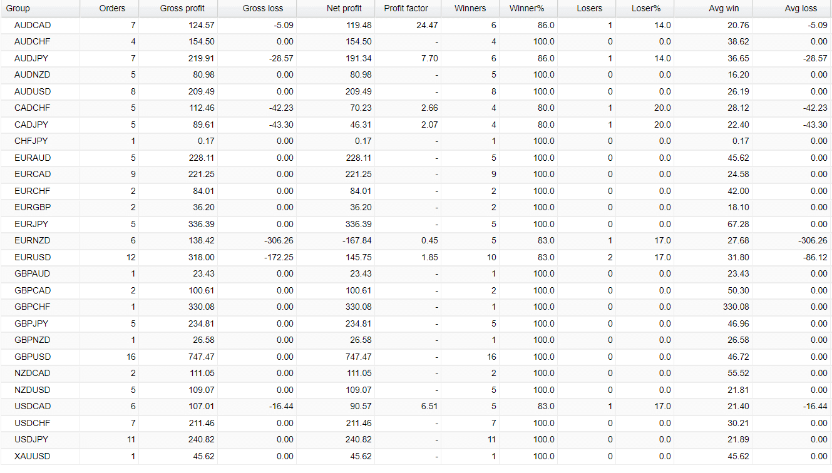Select the AUDCAD group row
The image size is (832, 473).
click(416, 26)
